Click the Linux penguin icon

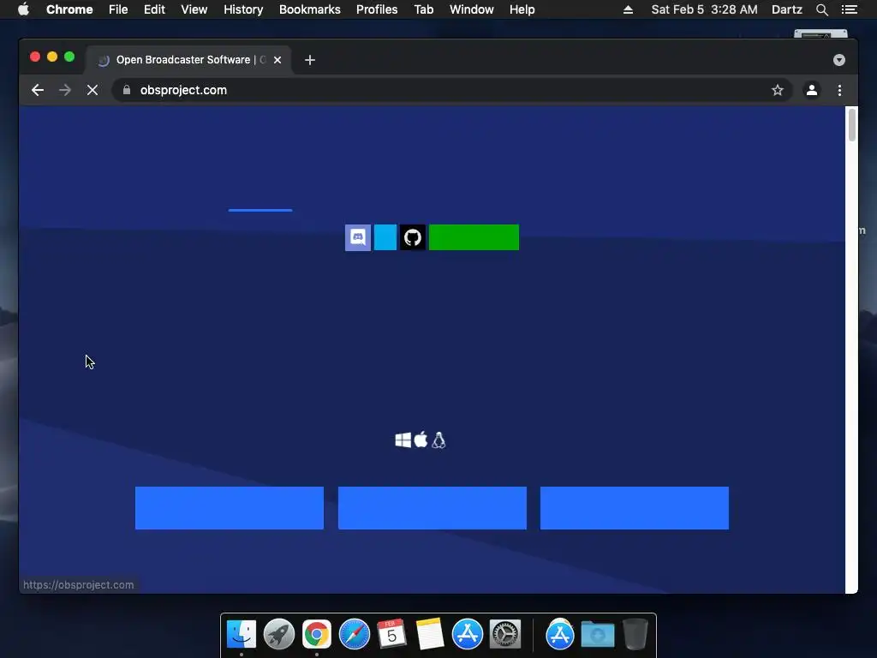click(438, 440)
